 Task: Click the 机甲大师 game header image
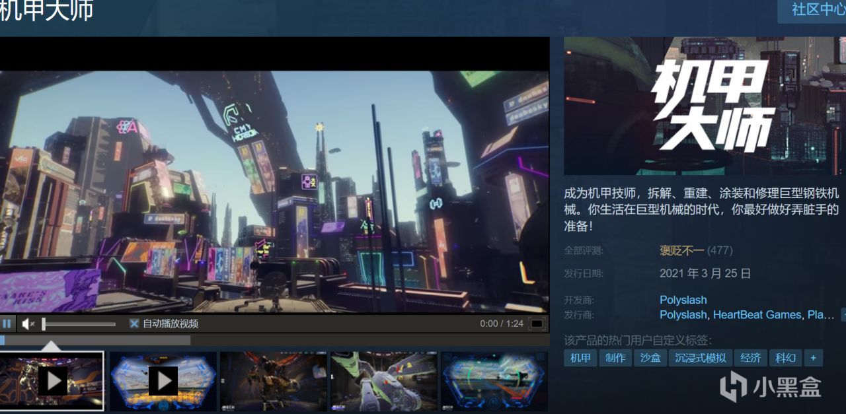click(x=705, y=106)
